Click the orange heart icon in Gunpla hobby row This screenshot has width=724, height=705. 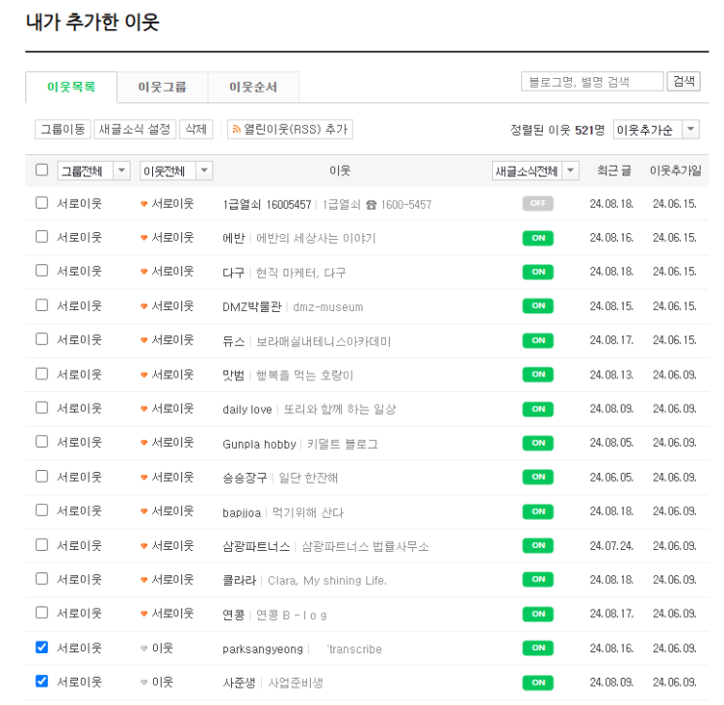(144, 443)
